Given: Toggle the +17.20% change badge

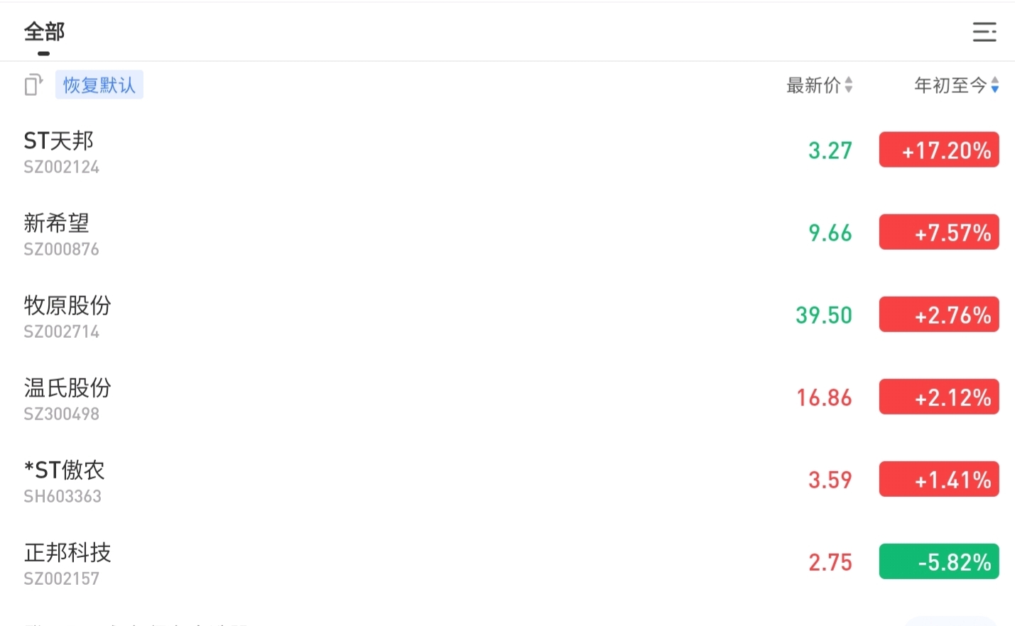Looking at the screenshot, I should coord(939,150).
